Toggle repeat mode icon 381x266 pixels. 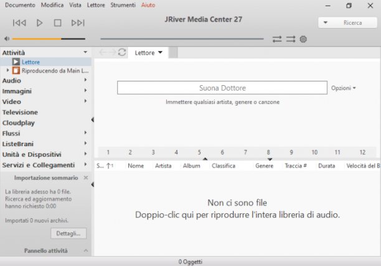tap(277, 39)
